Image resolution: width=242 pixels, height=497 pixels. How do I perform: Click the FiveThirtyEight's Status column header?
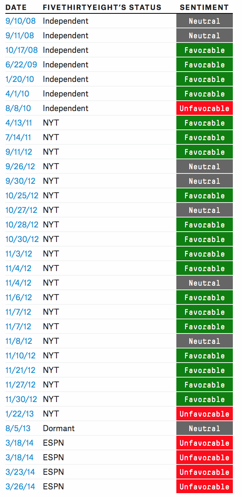[102, 7]
